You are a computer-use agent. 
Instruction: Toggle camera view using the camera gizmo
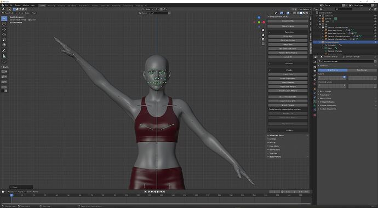[x=263, y=39]
